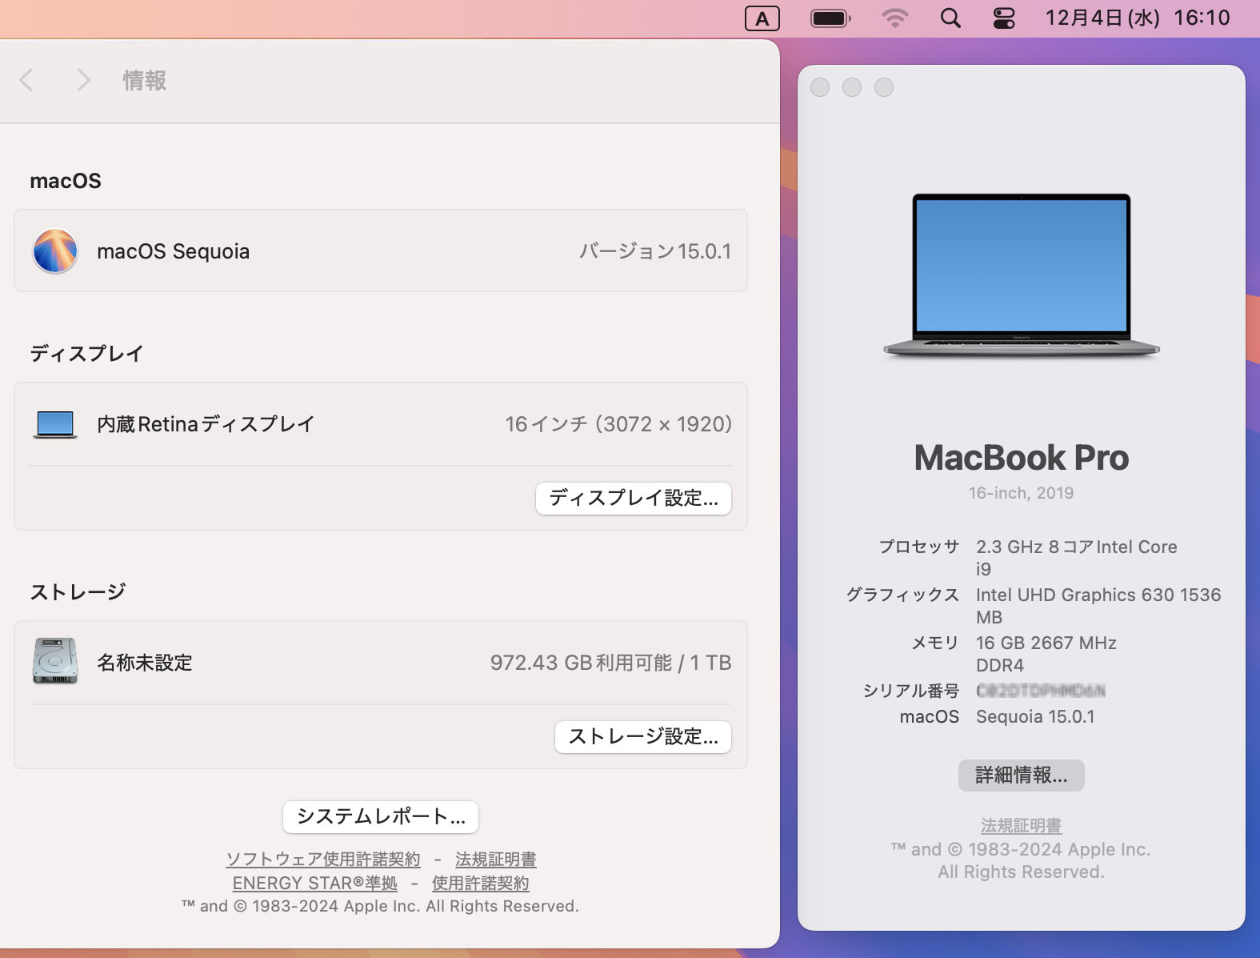Open the Wi-Fi menu in the menu bar
Viewport: 1260px width, 958px height.
[895, 18]
